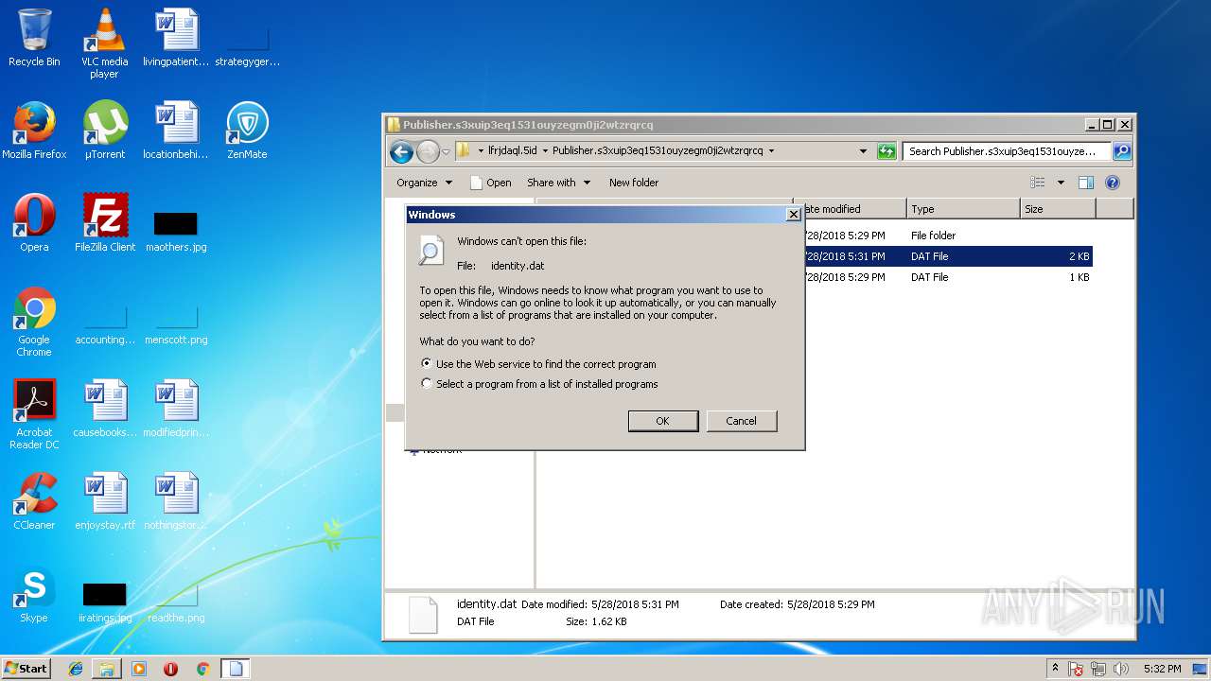Viewport: 1211px width, 681px height.
Task: Click the Action Center flag tray icon
Action: [1077, 669]
